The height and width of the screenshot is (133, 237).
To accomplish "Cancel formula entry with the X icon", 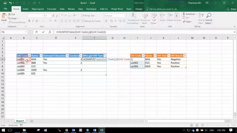I will coord(36,32).
